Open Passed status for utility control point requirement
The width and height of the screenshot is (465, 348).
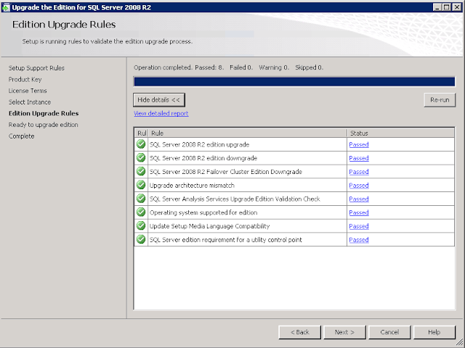[x=359, y=240]
